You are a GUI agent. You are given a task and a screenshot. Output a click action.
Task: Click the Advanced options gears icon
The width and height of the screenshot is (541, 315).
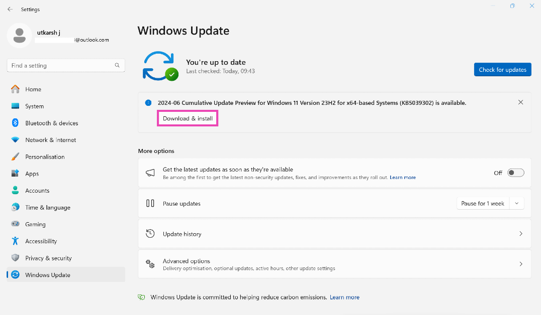pyautogui.click(x=150, y=264)
